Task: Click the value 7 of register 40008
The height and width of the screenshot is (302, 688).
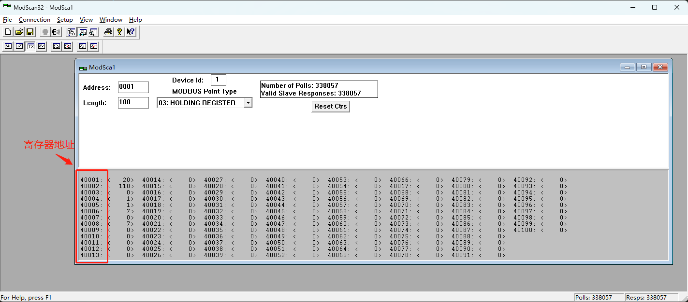Action: coord(128,224)
